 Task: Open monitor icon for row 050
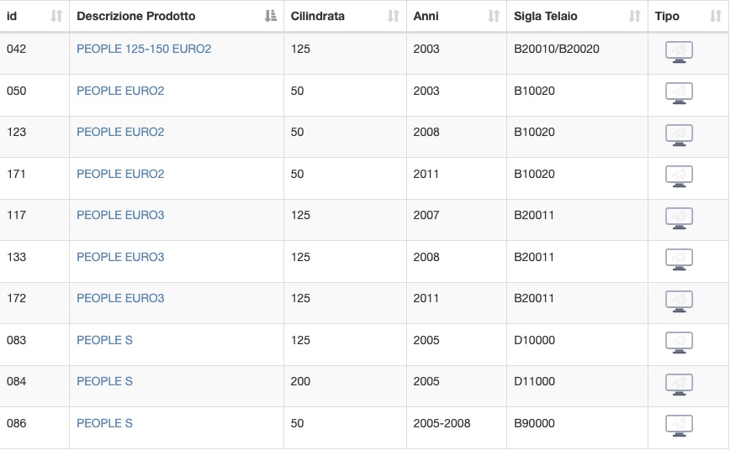pos(679,93)
